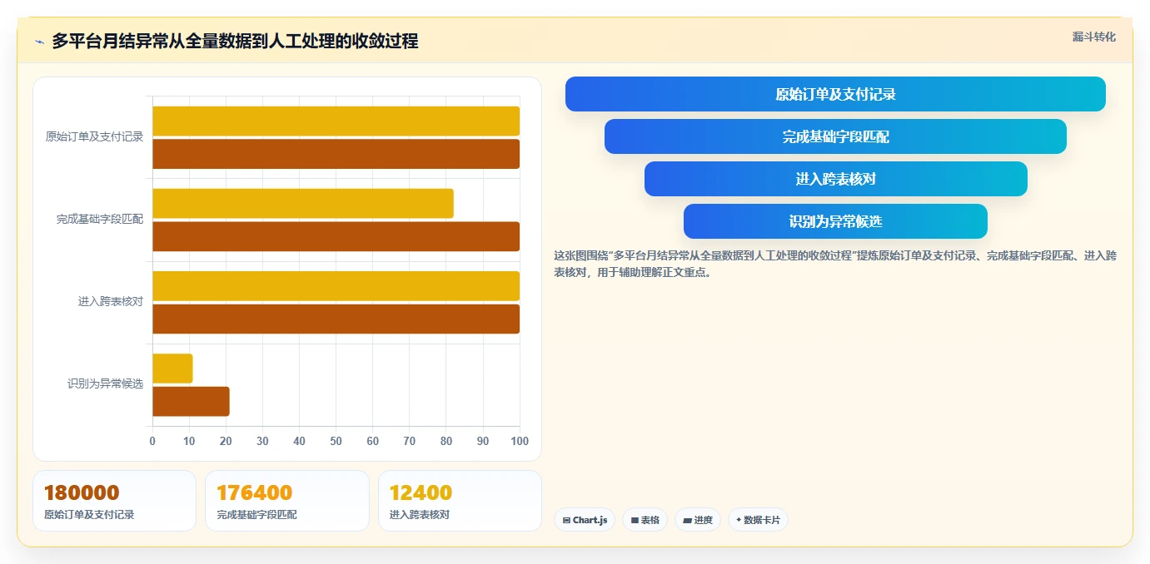Screen dimensions: 1150x564
Task: Click y-axis label 识别为异常候选 in chart
Action: (105, 383)
